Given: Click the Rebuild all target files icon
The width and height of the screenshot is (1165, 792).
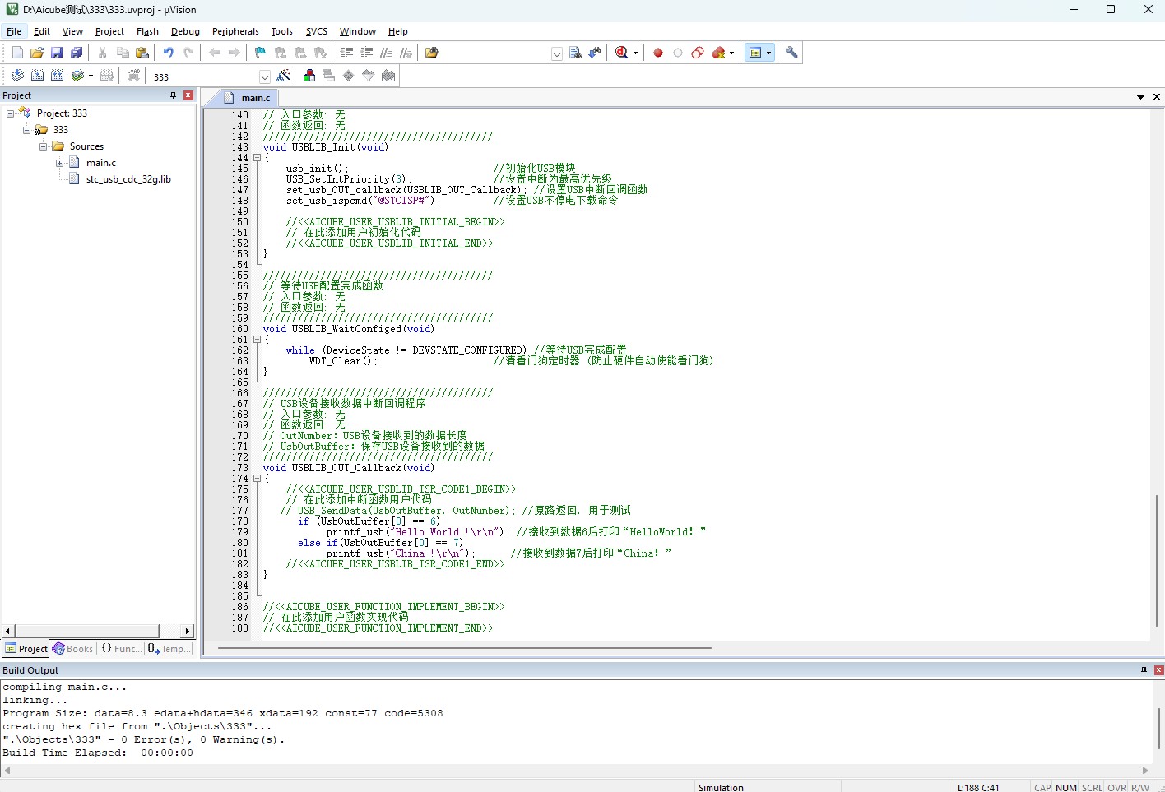Looking at the screenshot, I should tap(57, 76).
